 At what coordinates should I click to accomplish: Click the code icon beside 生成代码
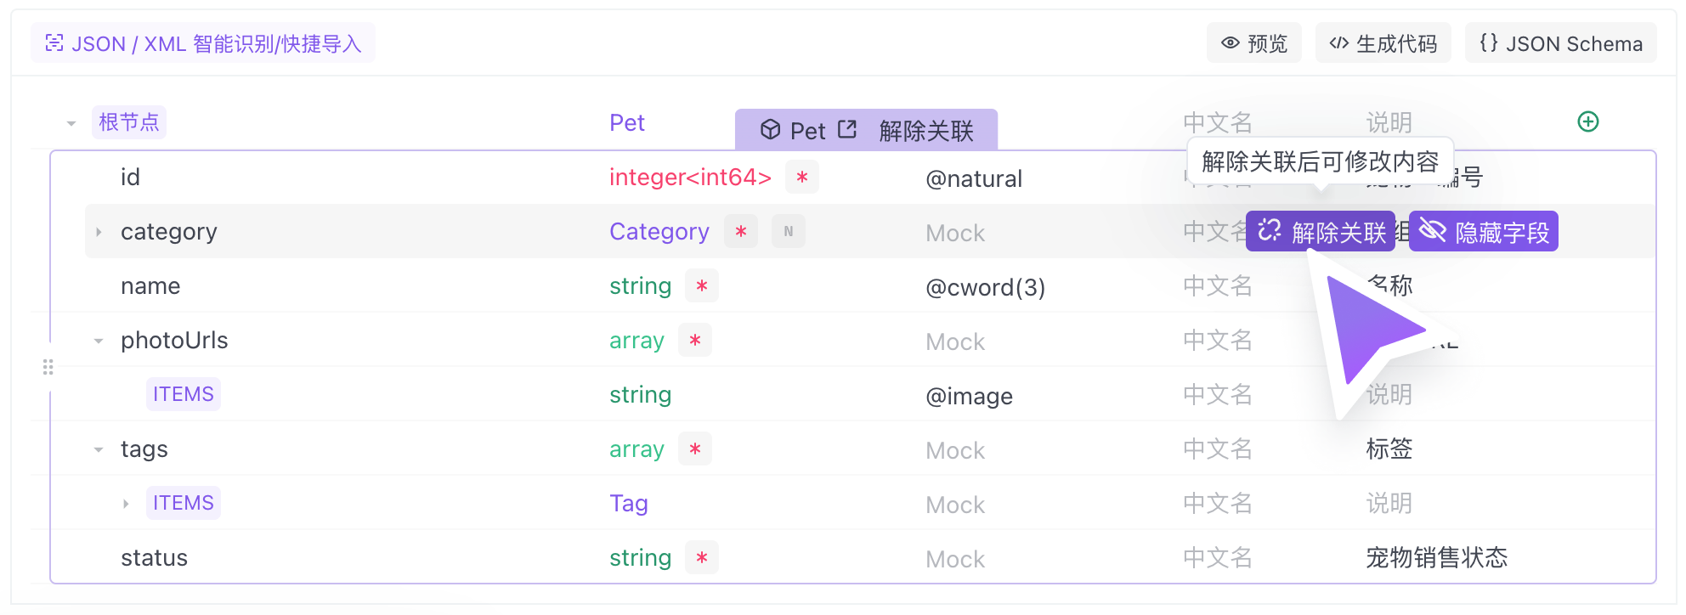[x=1338, y=42]
